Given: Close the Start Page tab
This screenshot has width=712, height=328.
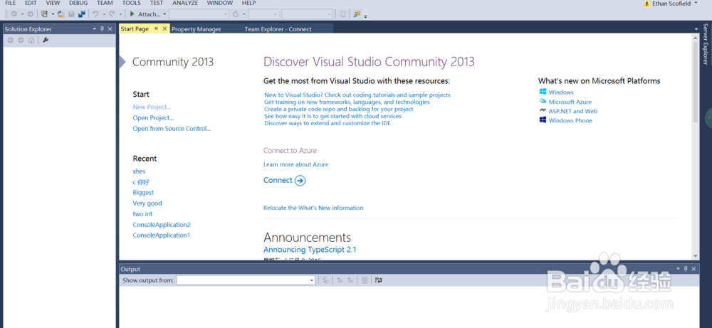Looking at the screenshot, I should click(x=164, y=28).
